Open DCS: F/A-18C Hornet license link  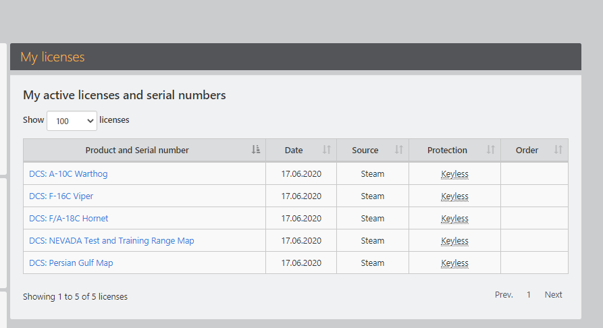[x=69, y=219]
